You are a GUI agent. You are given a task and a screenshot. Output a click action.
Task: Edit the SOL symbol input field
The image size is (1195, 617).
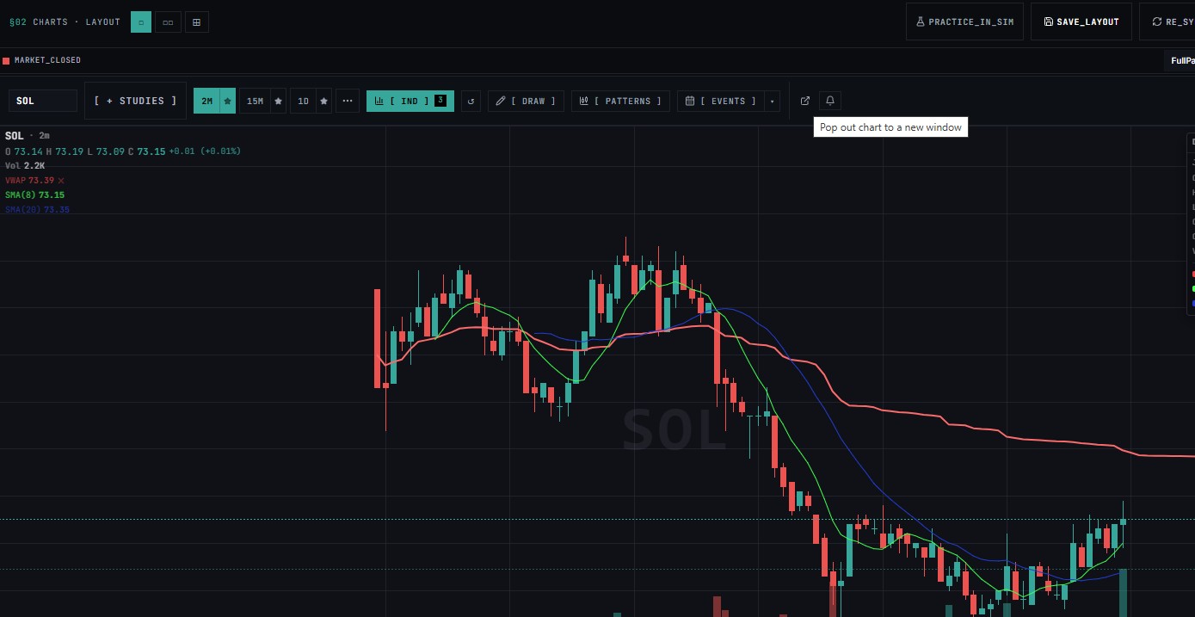pos(43,101)
